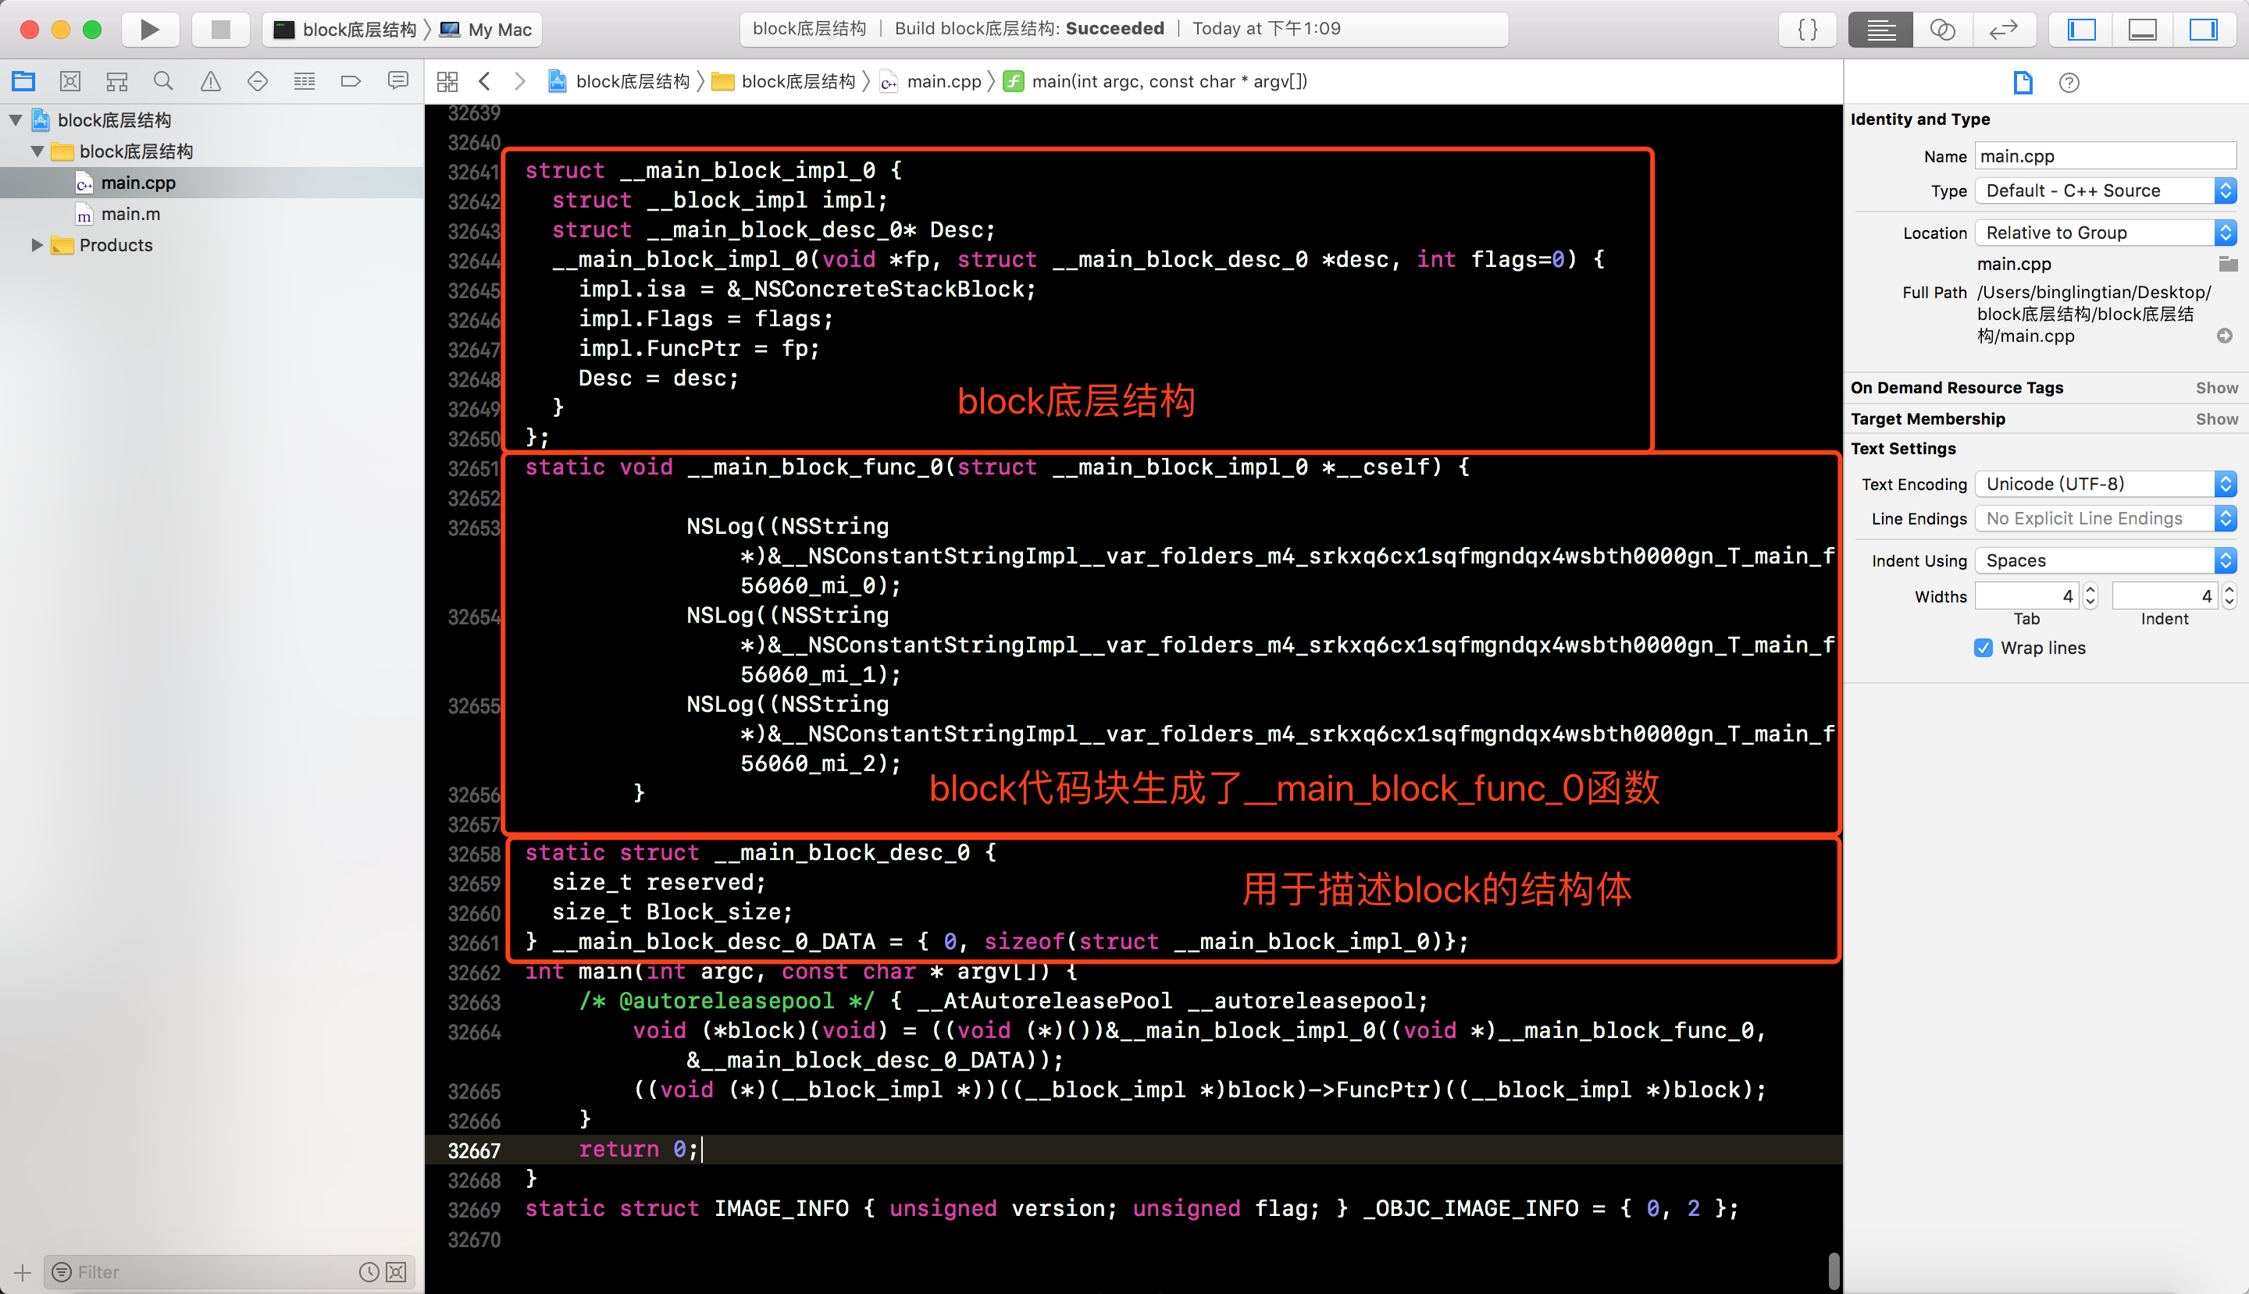The image size is (2249, 1294).
Task: Show Target Membership section
Action: (2216, 418)
